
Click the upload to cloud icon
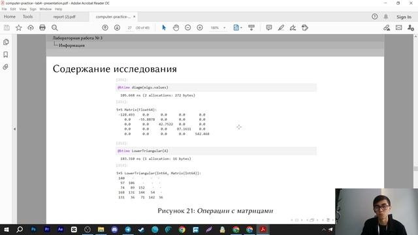pyautogui.click(x=31, y=27)
